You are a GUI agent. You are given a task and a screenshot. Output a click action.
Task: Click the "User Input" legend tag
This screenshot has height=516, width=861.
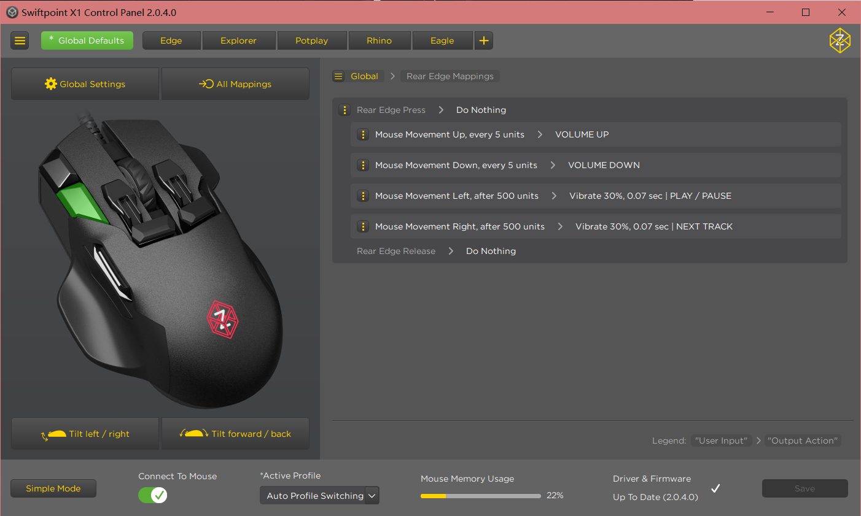[721, 441]
